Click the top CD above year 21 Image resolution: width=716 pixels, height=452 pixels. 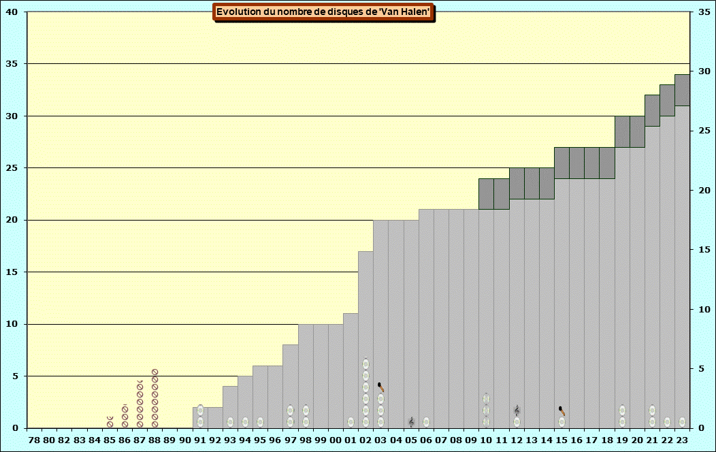(x=652, y=410)
